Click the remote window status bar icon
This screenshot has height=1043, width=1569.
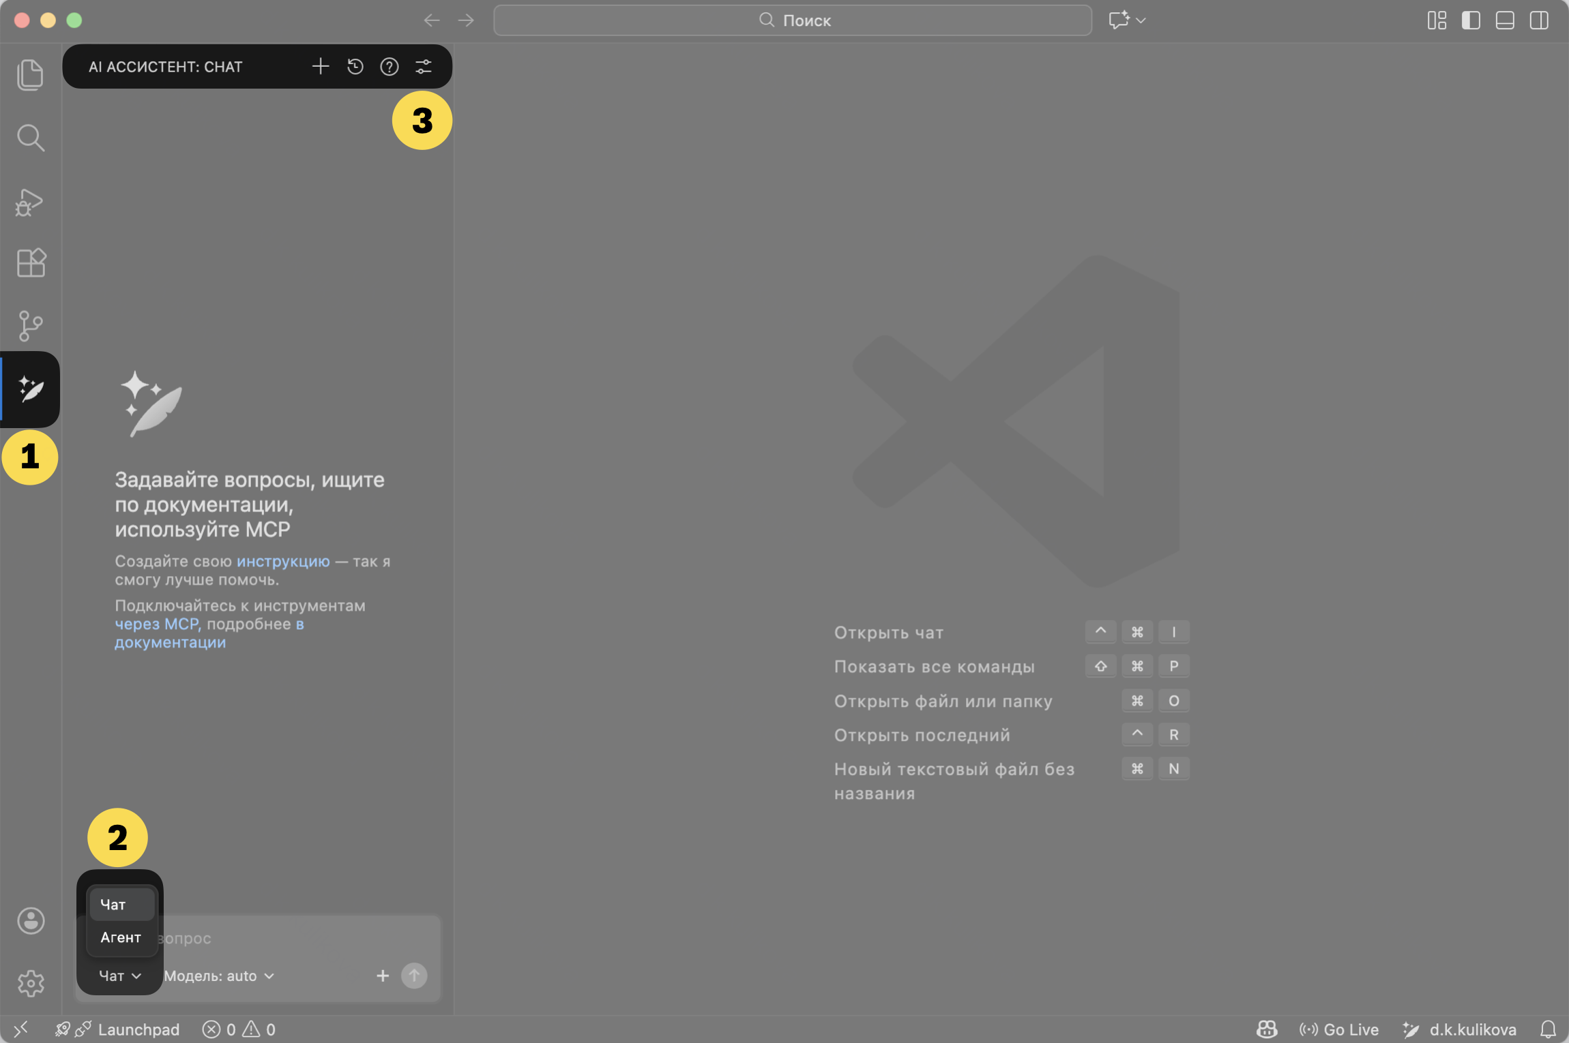tap(20, 1029)
